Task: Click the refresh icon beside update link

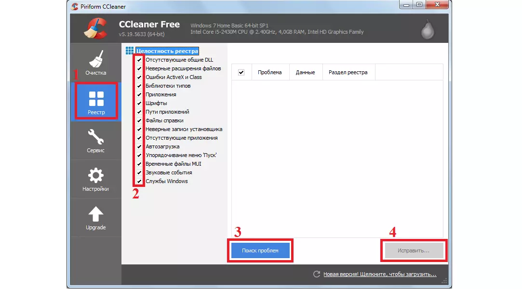Action: [x=317, y=274]
